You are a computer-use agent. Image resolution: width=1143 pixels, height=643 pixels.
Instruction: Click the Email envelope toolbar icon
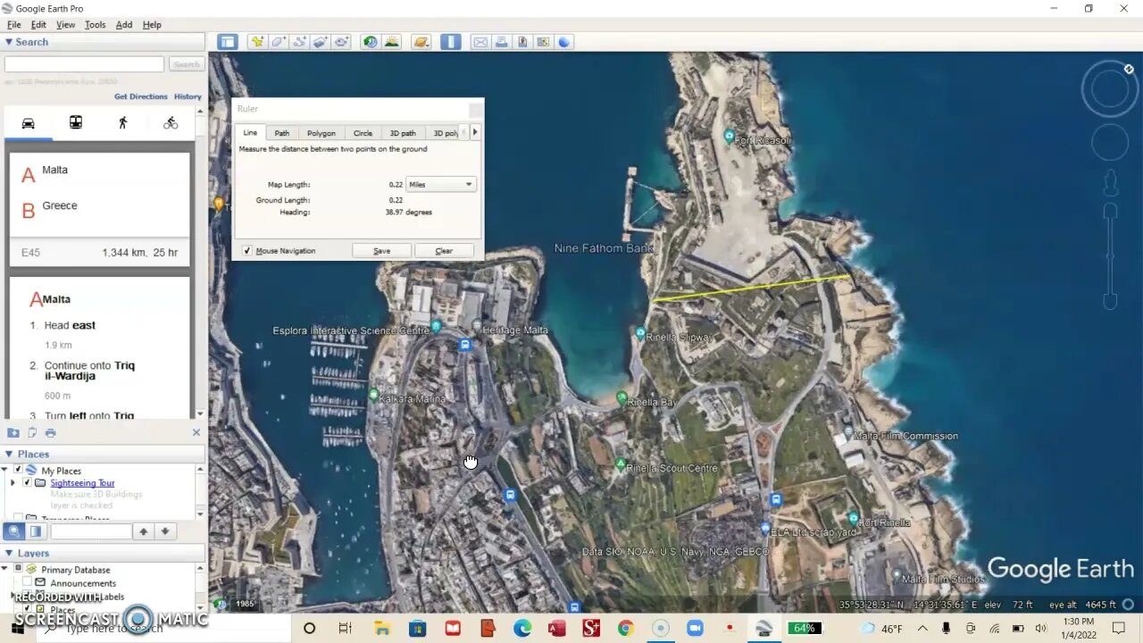tap(480, 42)
